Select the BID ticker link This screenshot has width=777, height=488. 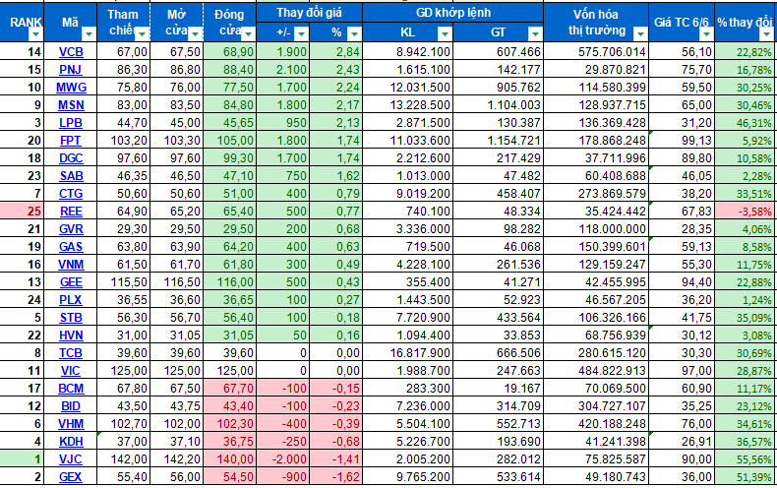click(x=71, y=406)
